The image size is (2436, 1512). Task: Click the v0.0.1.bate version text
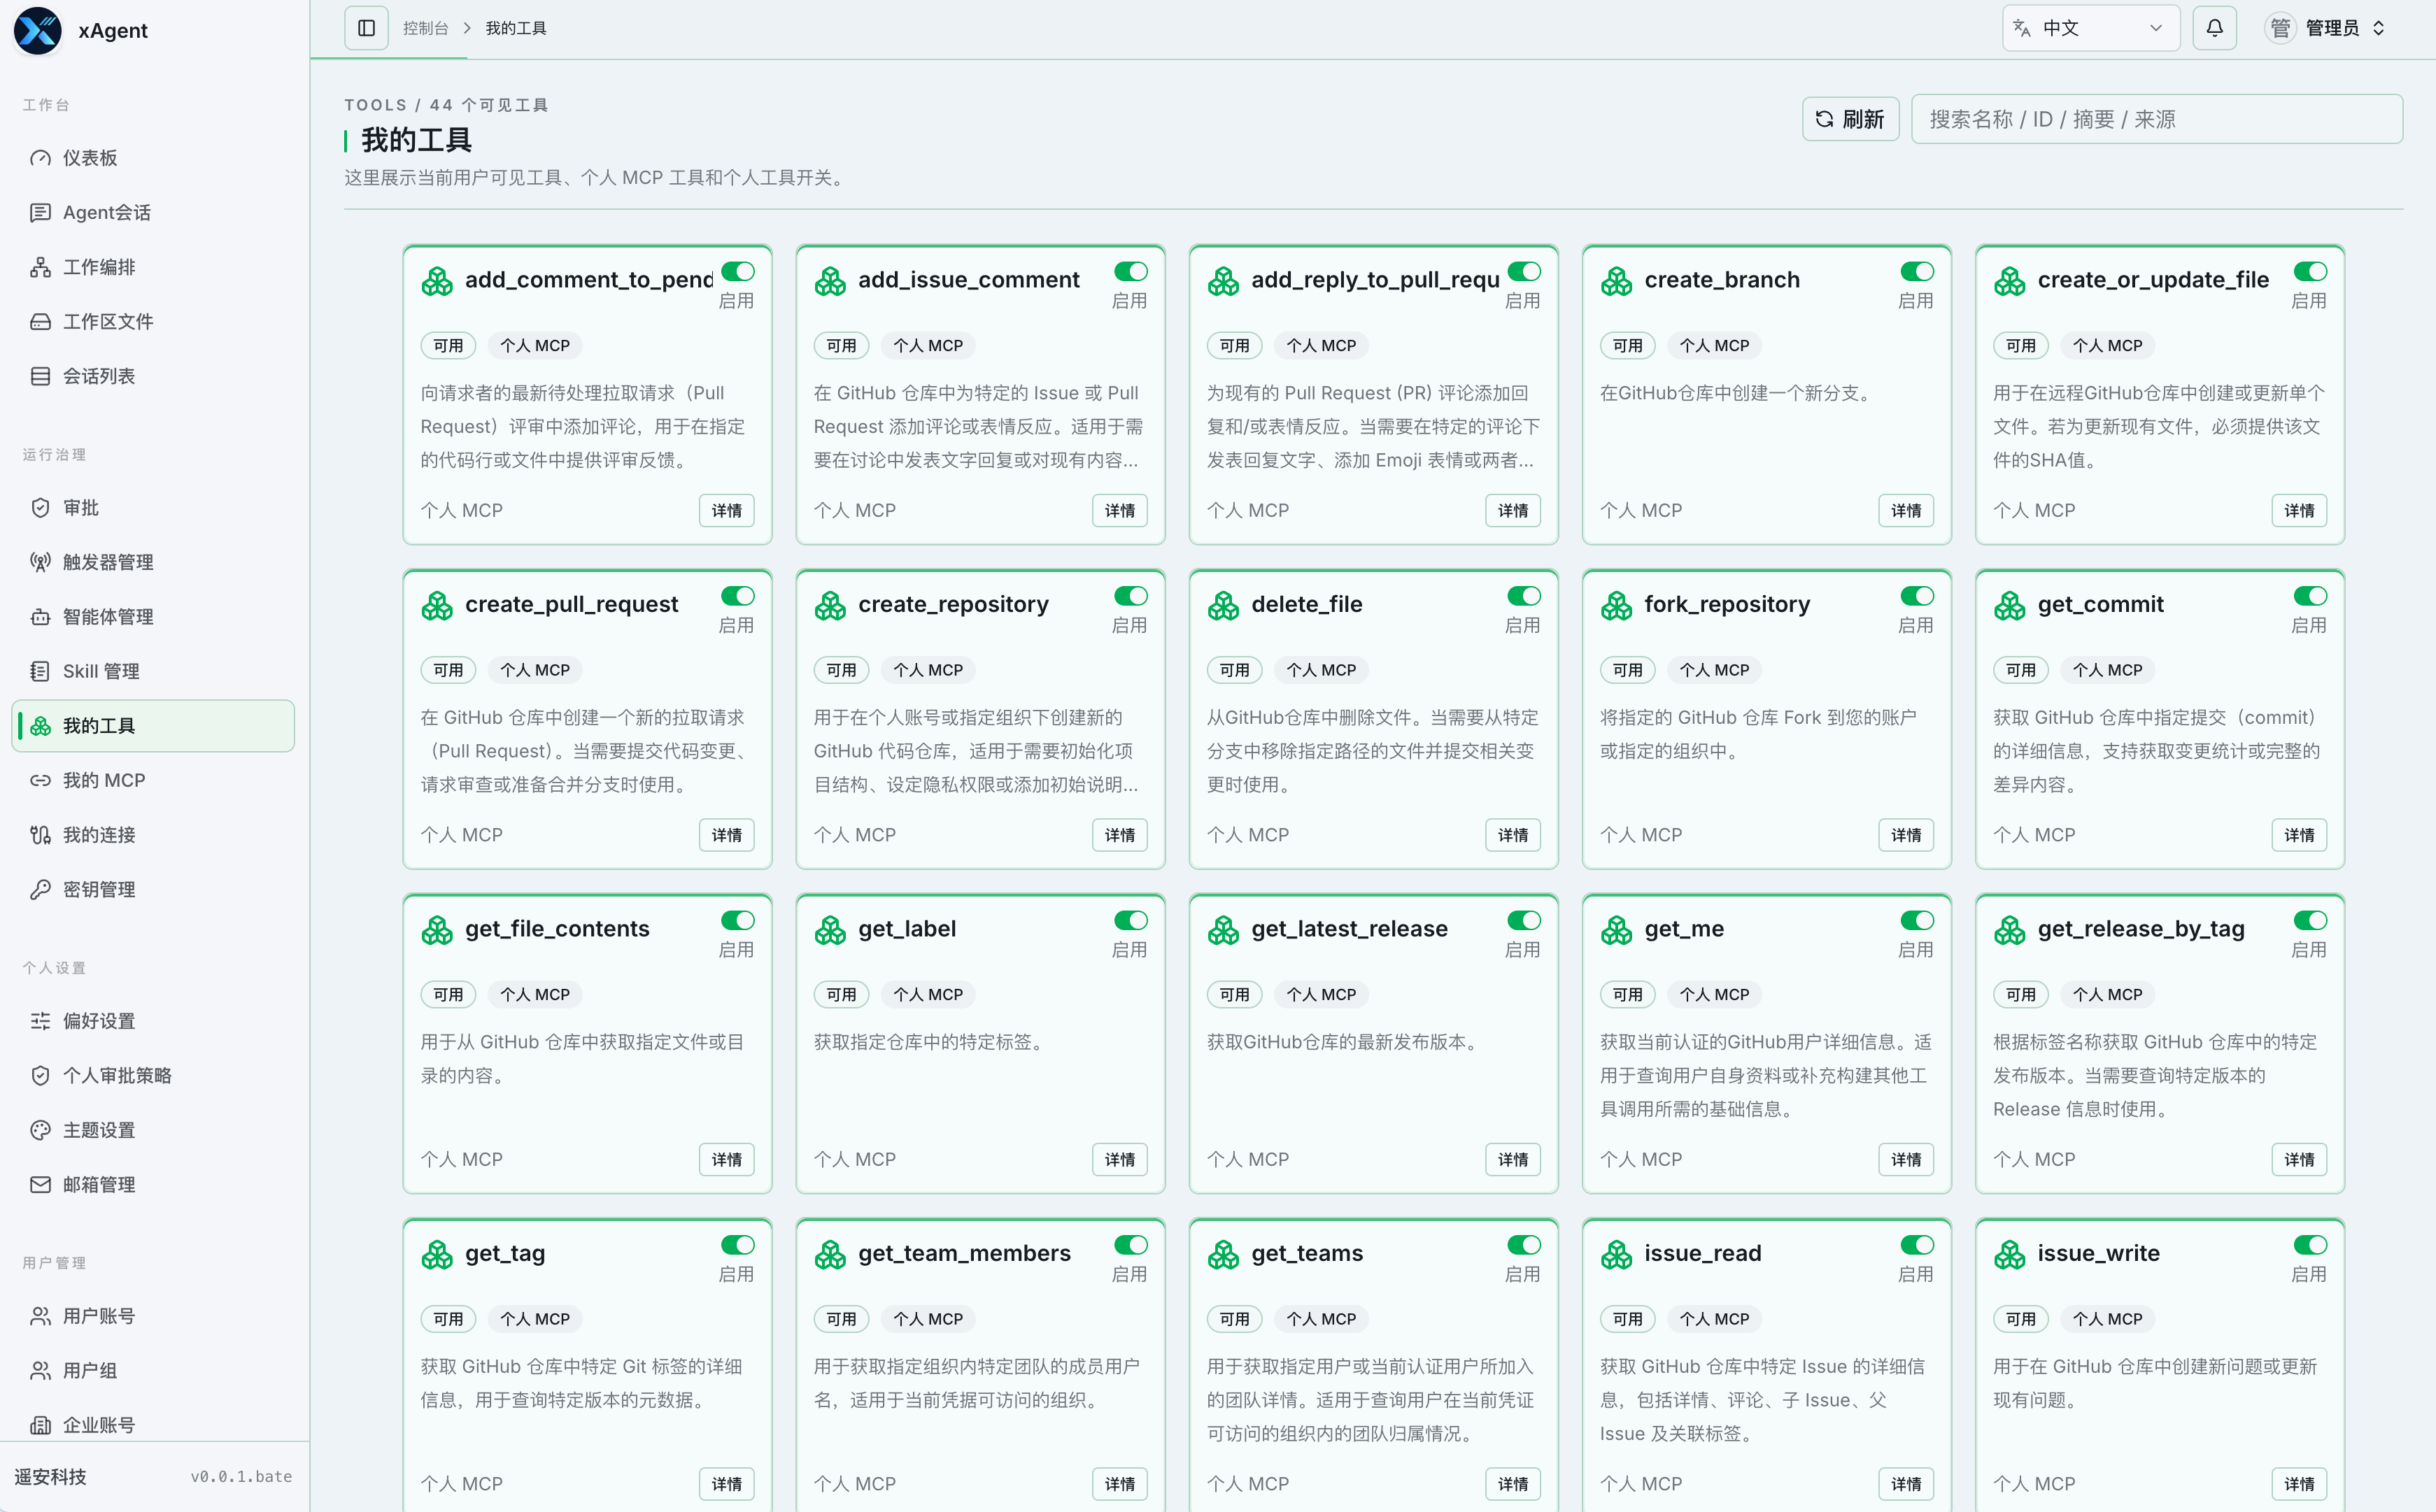coord(241,1477)
